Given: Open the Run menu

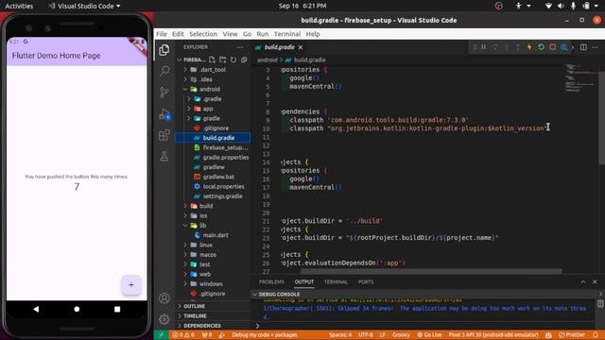Looking at the screenshot, I should click(263, 34).
